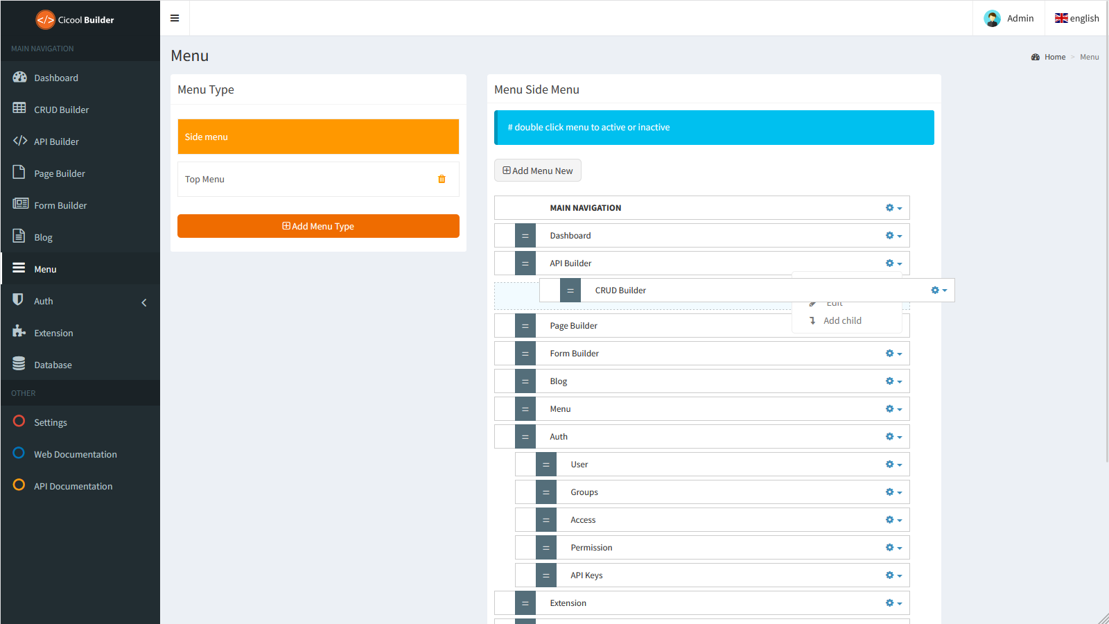The image size is (1109, 624).
Task: Click the Cicool Builder logo
Action: (x=75, y=19)
